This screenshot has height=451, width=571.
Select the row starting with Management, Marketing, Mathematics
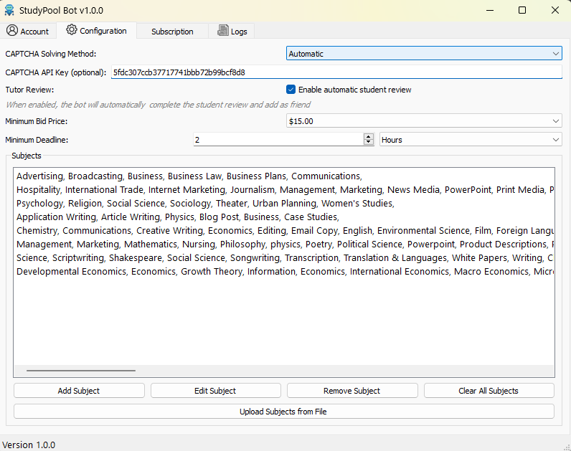pyautogui.click(x=284, y=245)
